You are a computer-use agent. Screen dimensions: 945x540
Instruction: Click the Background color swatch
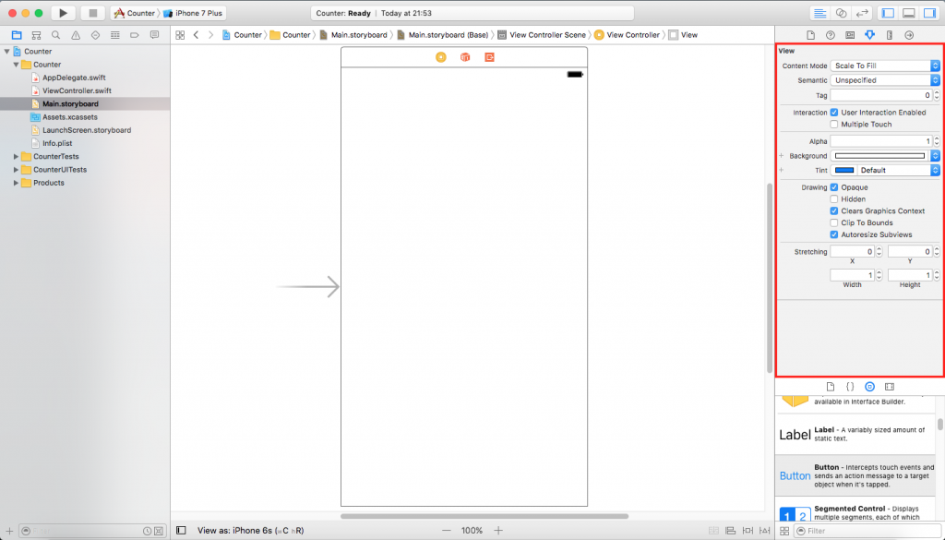click(879, 156)
